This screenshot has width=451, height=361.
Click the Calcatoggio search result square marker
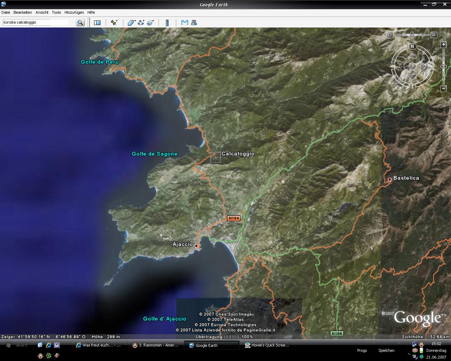click(215, 158)
